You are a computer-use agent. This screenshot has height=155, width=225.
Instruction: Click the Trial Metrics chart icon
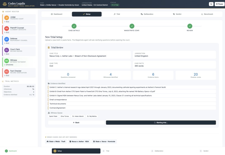click(x=3, y=81)
